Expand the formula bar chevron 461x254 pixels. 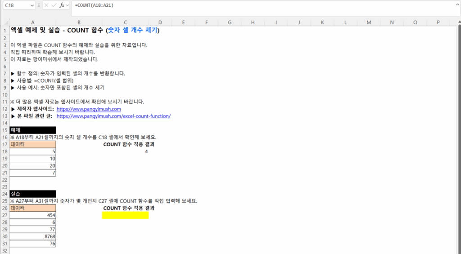(x=457, y=4)
